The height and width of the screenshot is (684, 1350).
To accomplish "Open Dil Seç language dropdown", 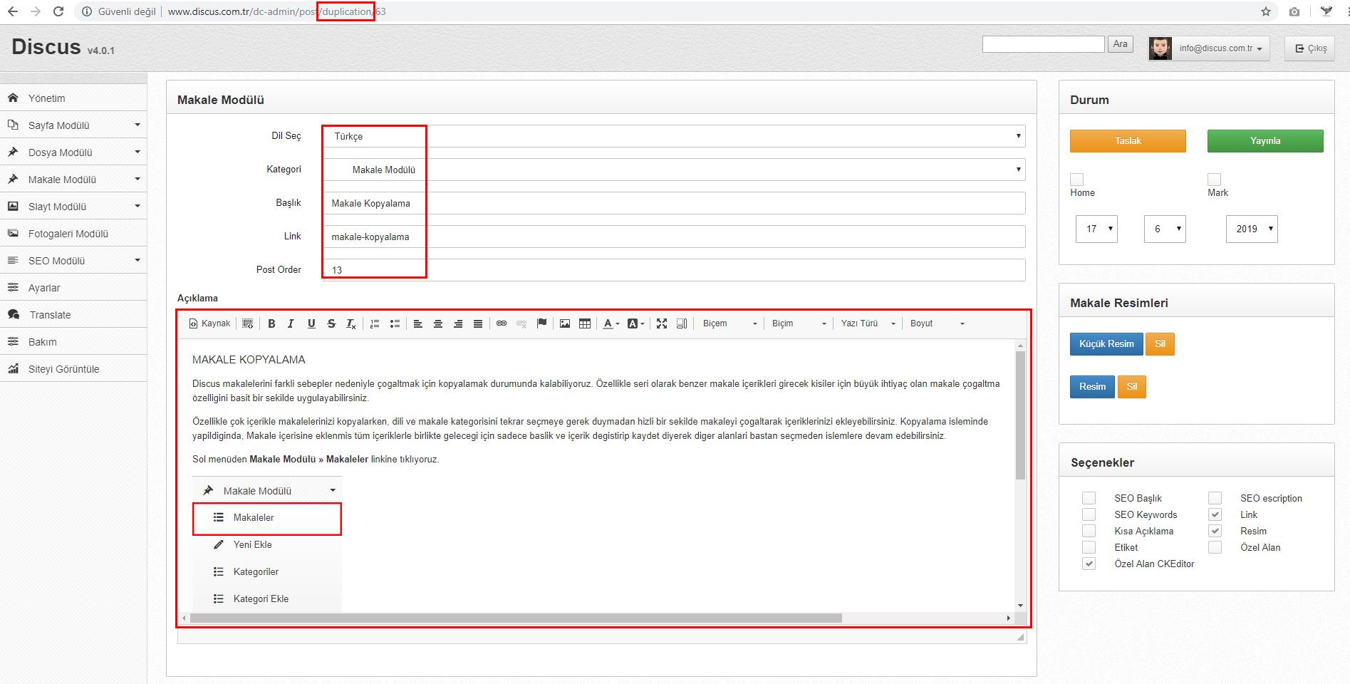I will coord(674,136).
